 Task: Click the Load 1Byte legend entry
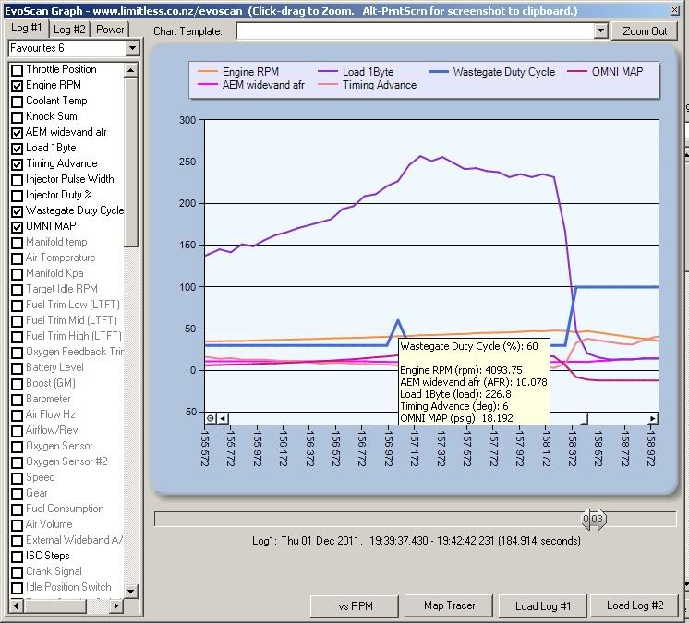coord(368,71)
